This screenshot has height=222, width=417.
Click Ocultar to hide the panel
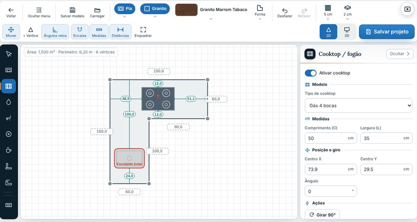click(400, 54)
